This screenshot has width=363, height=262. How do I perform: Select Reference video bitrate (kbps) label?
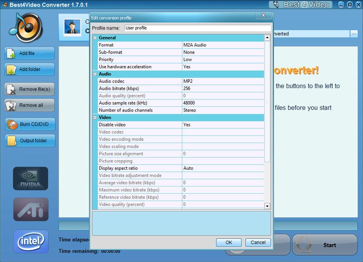(x=129, y=197)
